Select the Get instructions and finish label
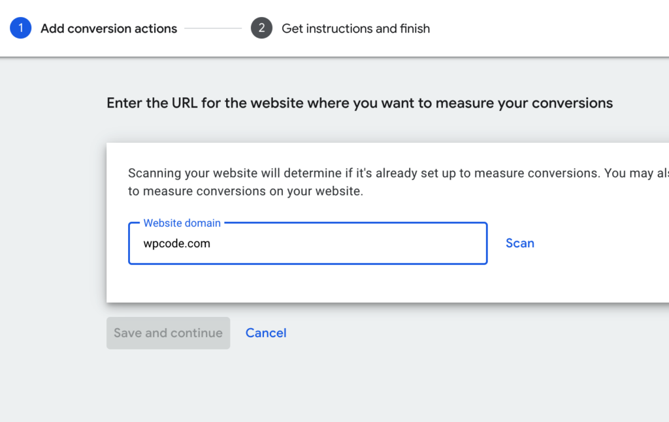Viewport: 669px width, 422px height. [356, 28]
